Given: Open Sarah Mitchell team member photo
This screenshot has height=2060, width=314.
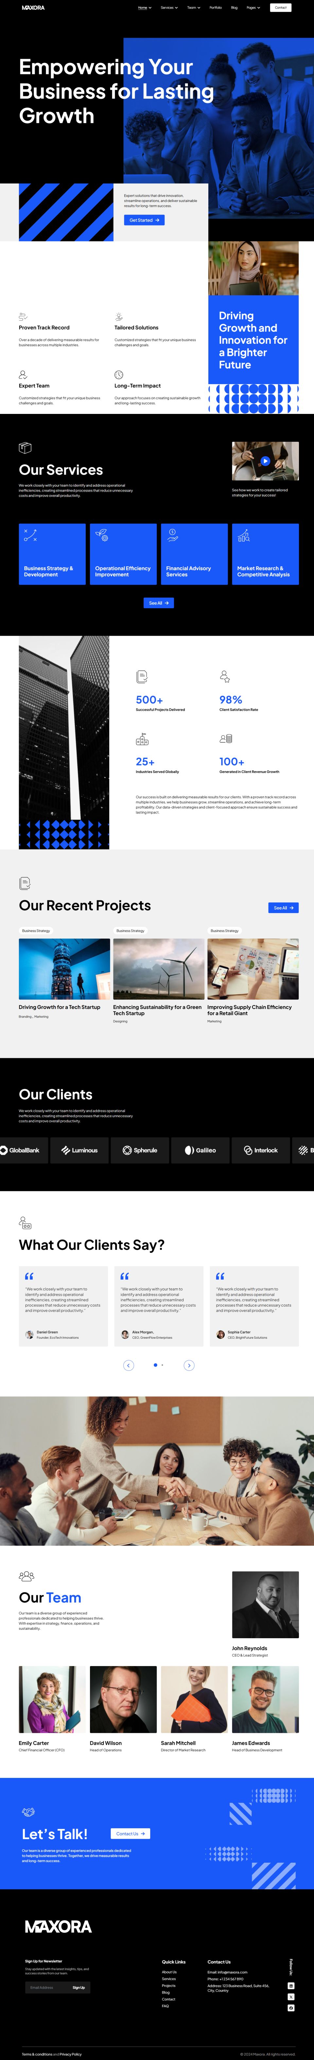Looking at the screenshot, I should coord(194,1699).
